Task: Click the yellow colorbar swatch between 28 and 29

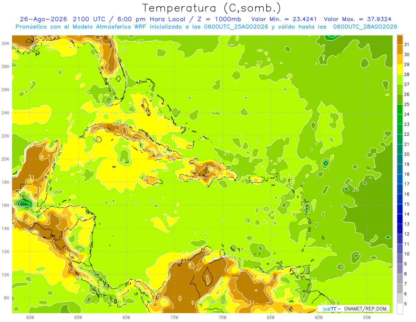Action: point(400,69)
